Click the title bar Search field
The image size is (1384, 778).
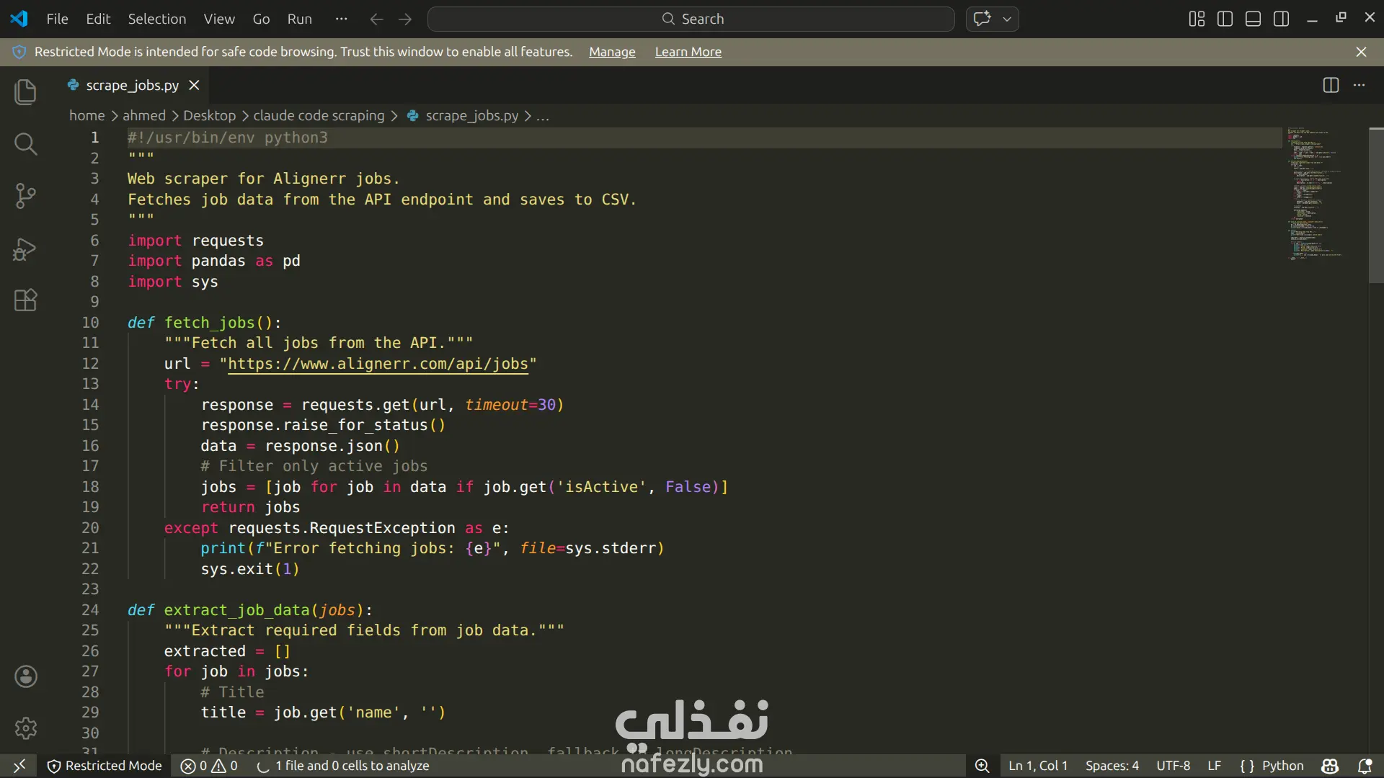click(x=691, y=19)
